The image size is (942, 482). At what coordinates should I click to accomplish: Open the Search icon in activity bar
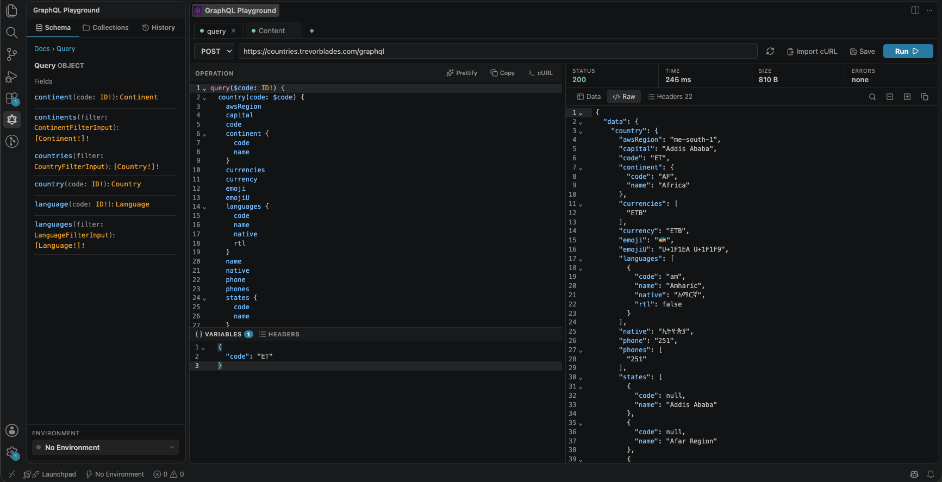[11, 32]
